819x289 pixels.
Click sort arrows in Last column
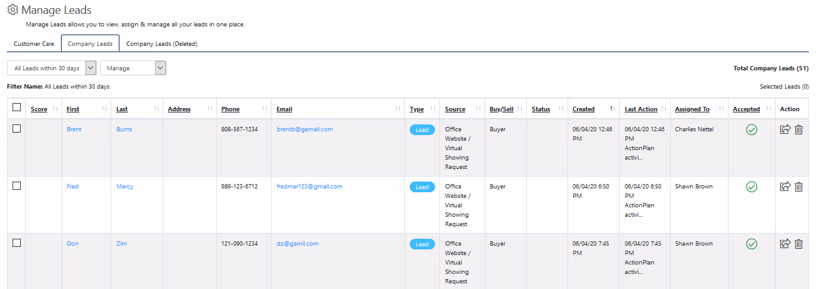(157, 109)
